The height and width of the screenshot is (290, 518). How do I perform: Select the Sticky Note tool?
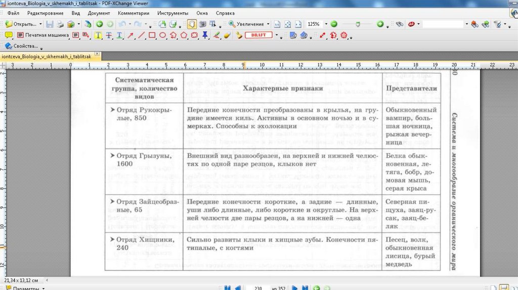(x=8, y=35)
